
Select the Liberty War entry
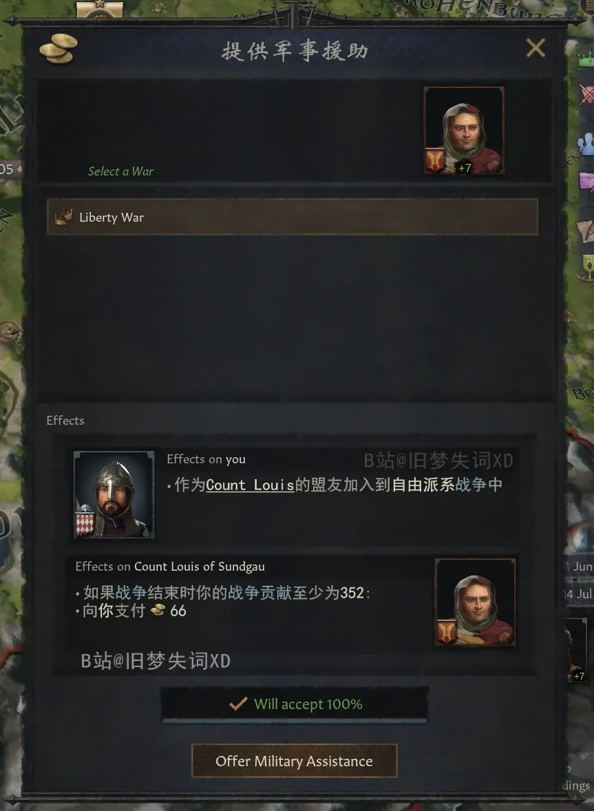[x=292, y=217]
